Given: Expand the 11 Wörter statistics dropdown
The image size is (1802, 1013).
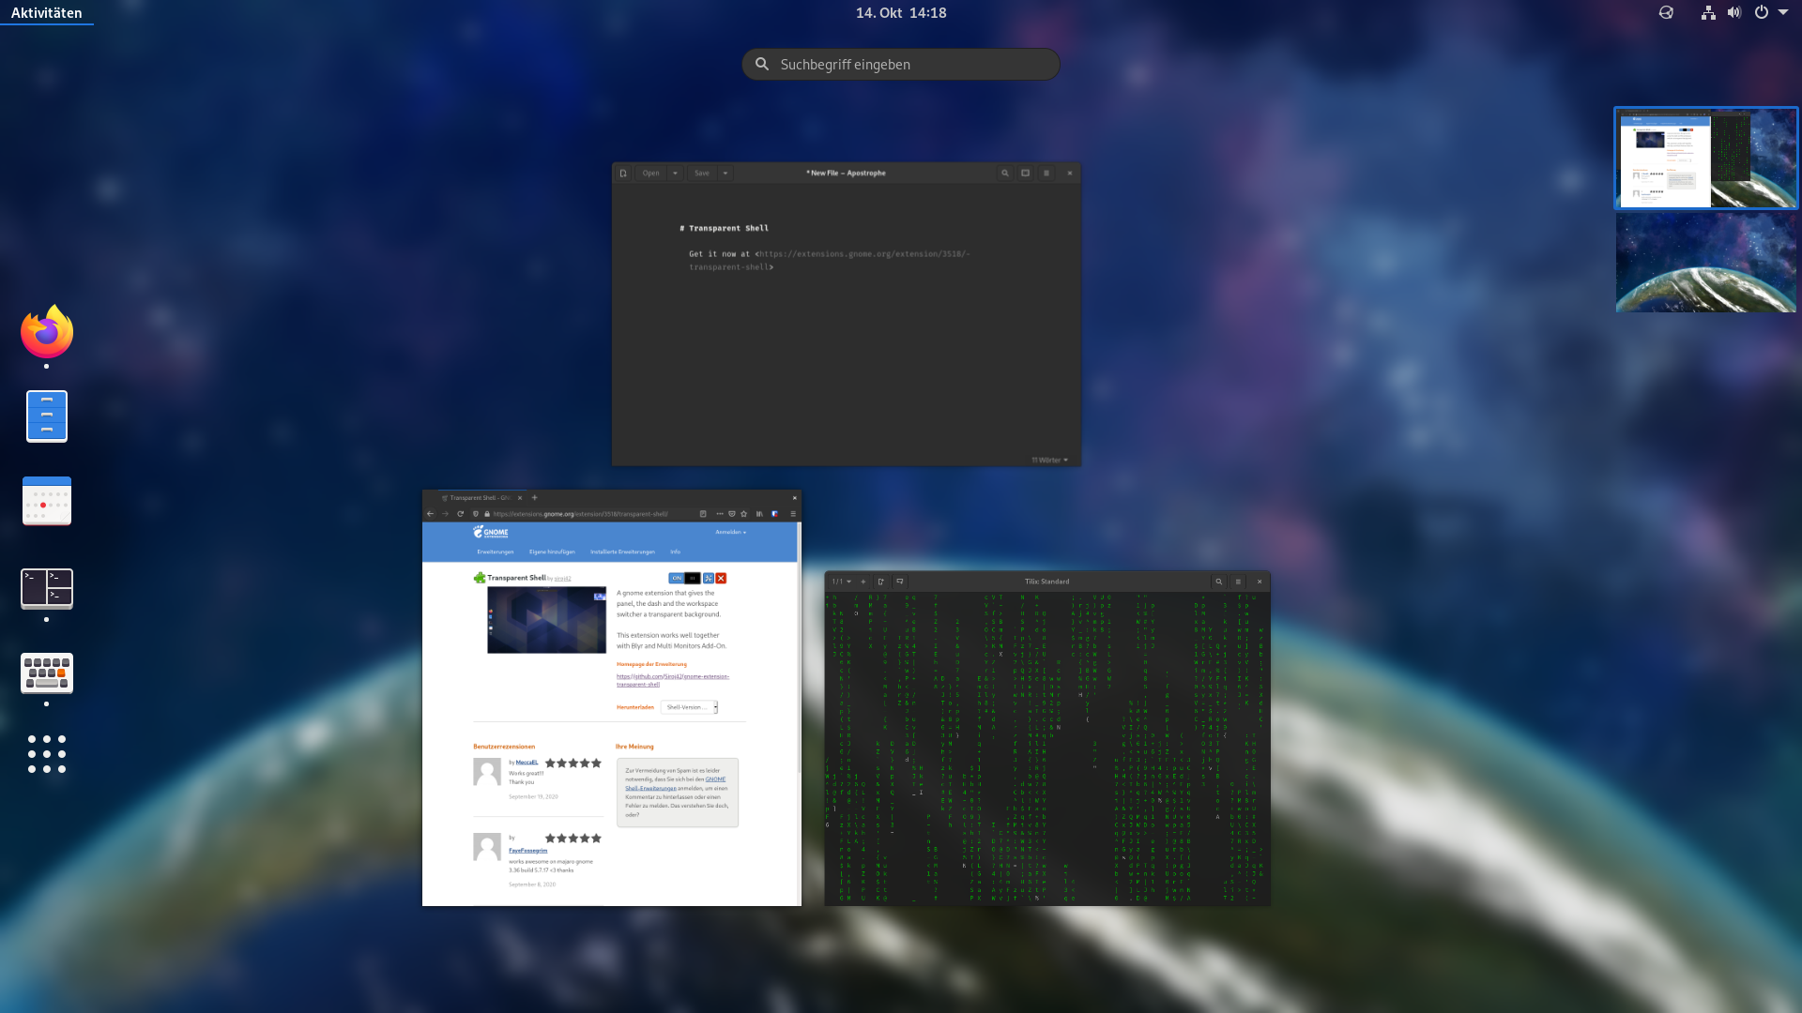Looking at the screenshot, I should [1049, 460].
